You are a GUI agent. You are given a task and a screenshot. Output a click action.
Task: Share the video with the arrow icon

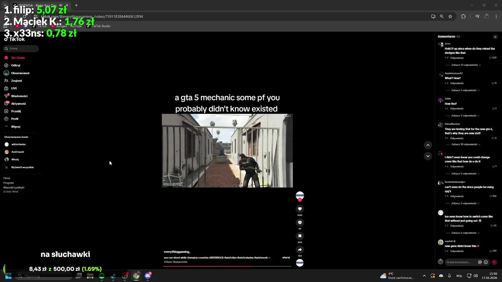click(x=300, y=249)
